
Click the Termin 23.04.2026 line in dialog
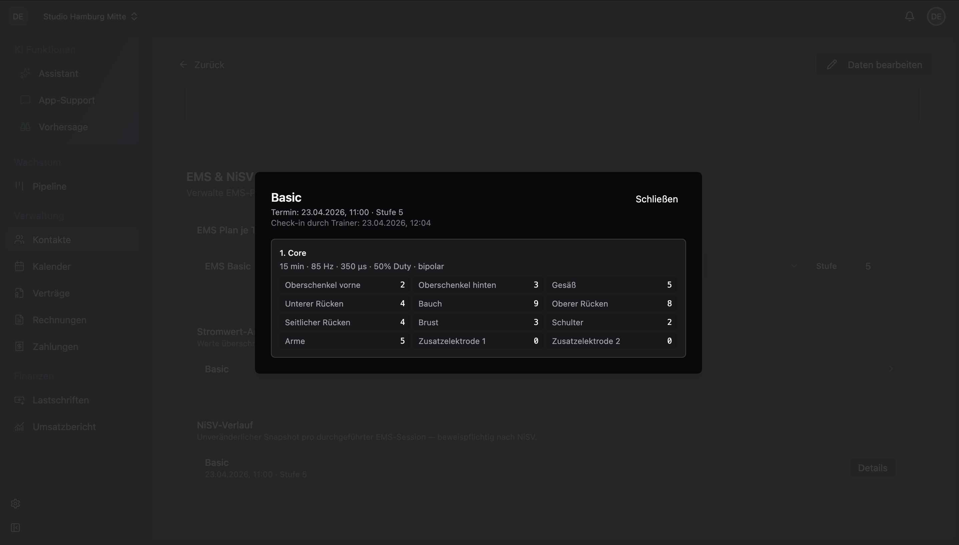pos(337,212)
